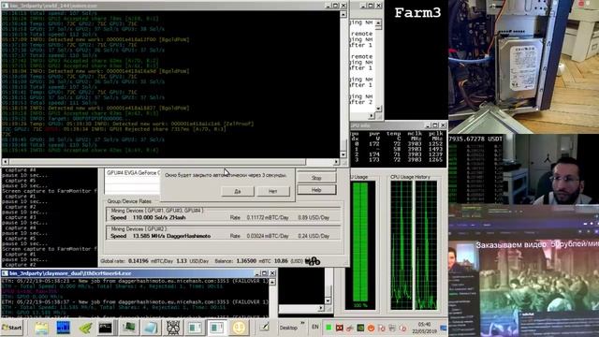The width and height of the screenshot is (599, 337).
Task: Select the webcam feed of the man
Action: click(550, 169)
